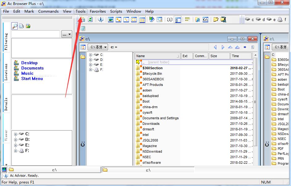Click the green arrow folder icon in Filtering panel
The image size is (291, 186).
click(28, 26)
